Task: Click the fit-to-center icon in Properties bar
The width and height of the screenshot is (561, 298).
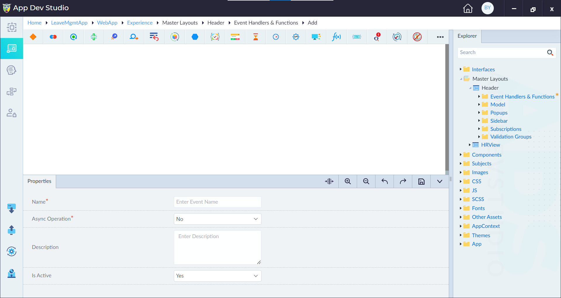Action: pos(329,181)
